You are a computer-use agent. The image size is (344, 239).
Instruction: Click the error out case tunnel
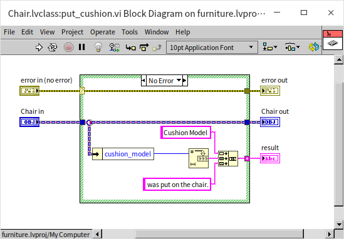point(247,91)
